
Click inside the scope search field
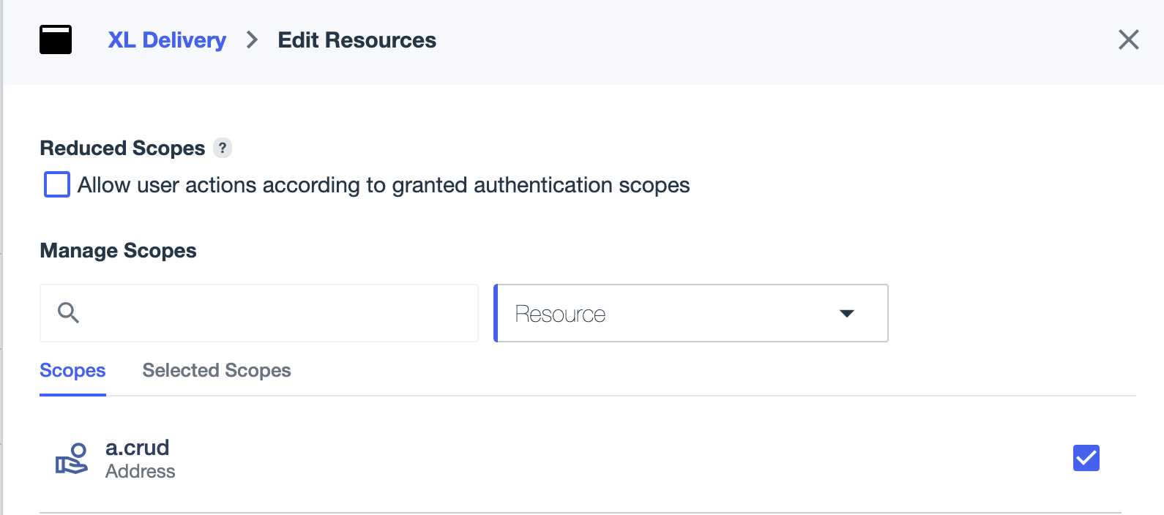click(258, 312)
